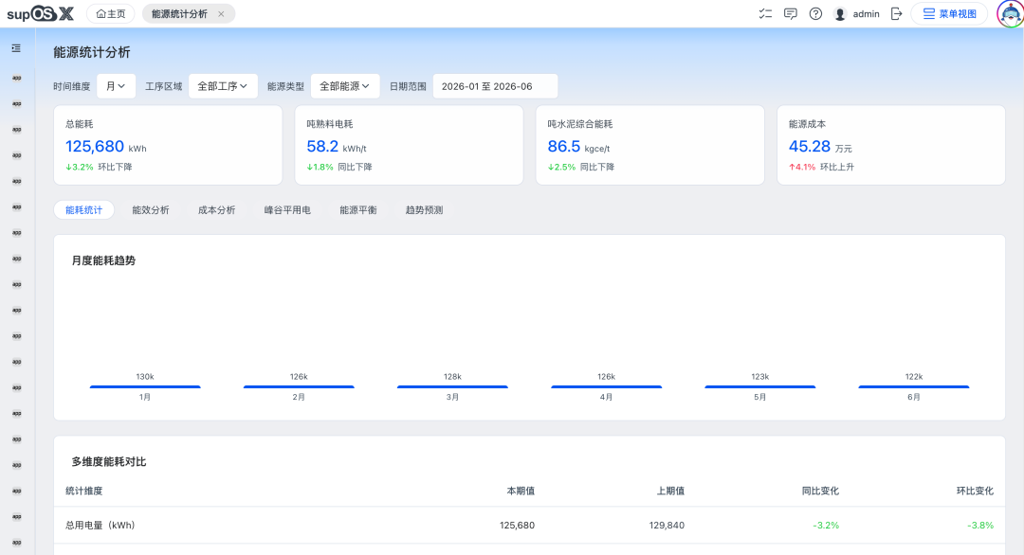Open the 全部能源 energy type dropdown
The image size is (1024, 555).
point(345,86)
